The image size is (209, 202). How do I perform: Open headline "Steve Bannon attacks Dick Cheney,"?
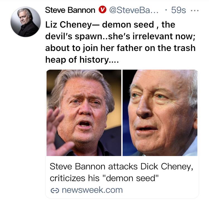click(x=121, y=167)
